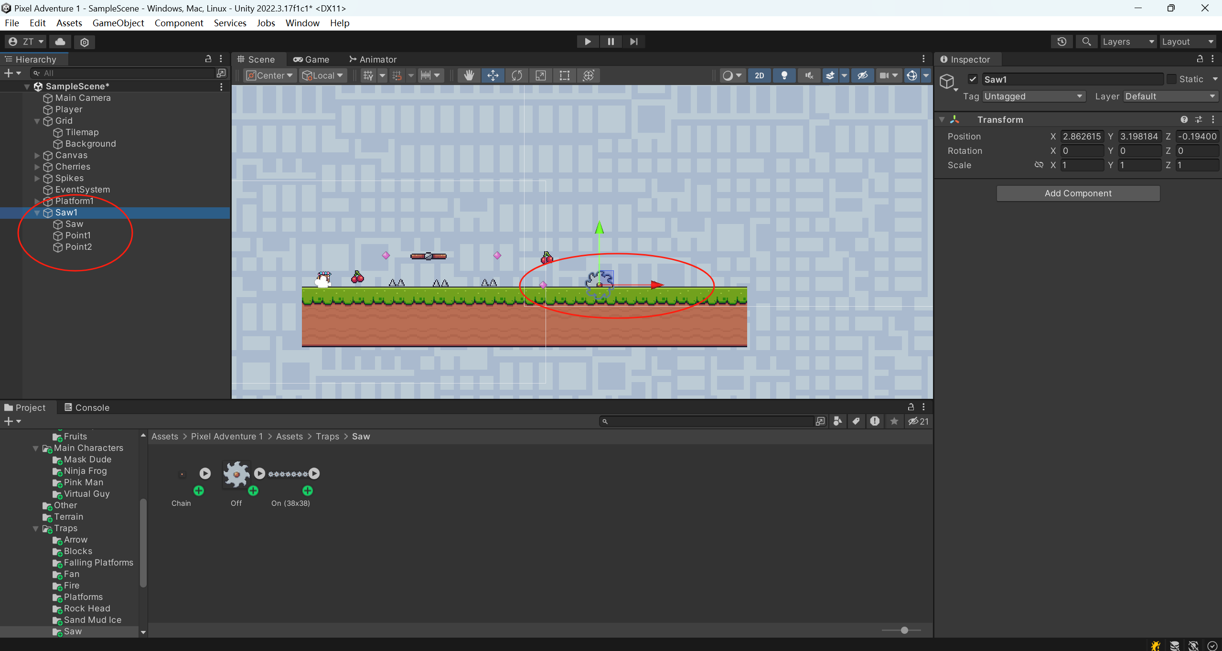
Task: Toggle scene lighting bulb icon
Action: (x=784, y=75)
